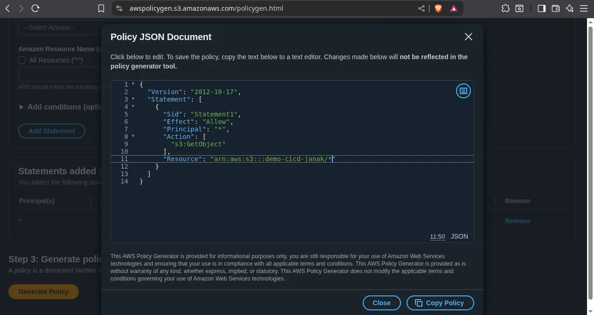Open the browser extensions puzzle icon
Image resolution: width=594 pixels, height=315 pixels.
pyautogui.click(x=505, y=8)
